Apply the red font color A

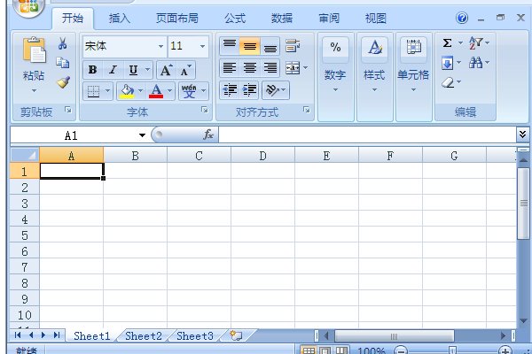point(156,91)
